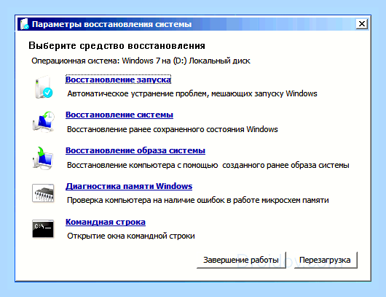Launch Диагностика памяти Windows link
The width and height of the screenshot is (386, 297).
(129, 186)
